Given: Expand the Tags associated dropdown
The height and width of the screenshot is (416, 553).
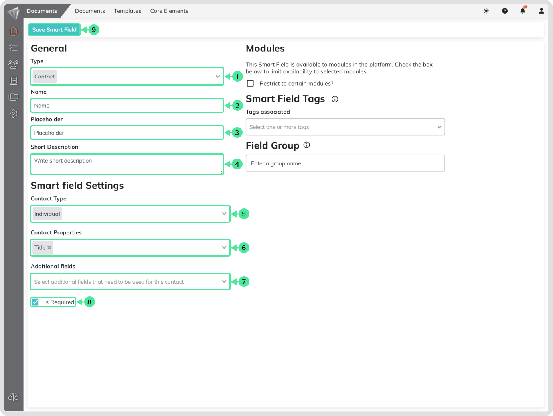Looking at the screenshot, I should pyautogui.click(x=439, y=127).
